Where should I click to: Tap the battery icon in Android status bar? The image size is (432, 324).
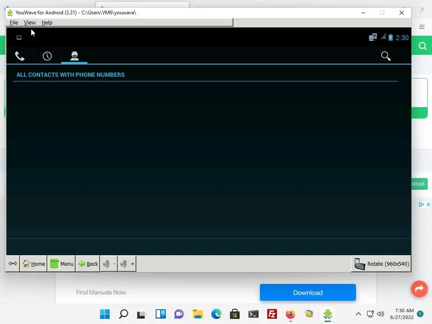[x=390, y=38]
